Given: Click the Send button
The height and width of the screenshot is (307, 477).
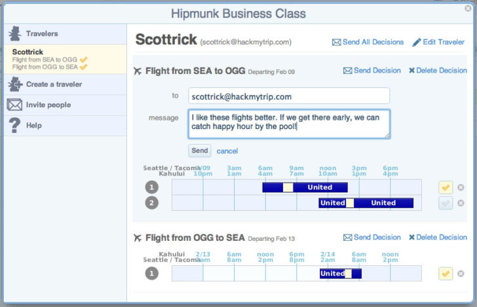Looking at the screenshot, I should [x=200, y=151].
